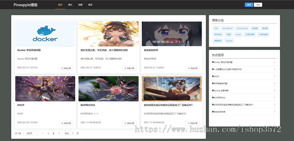
Task: Click the 2021-11-09 09:42:30 timestamp
Action: pos(91,122)
